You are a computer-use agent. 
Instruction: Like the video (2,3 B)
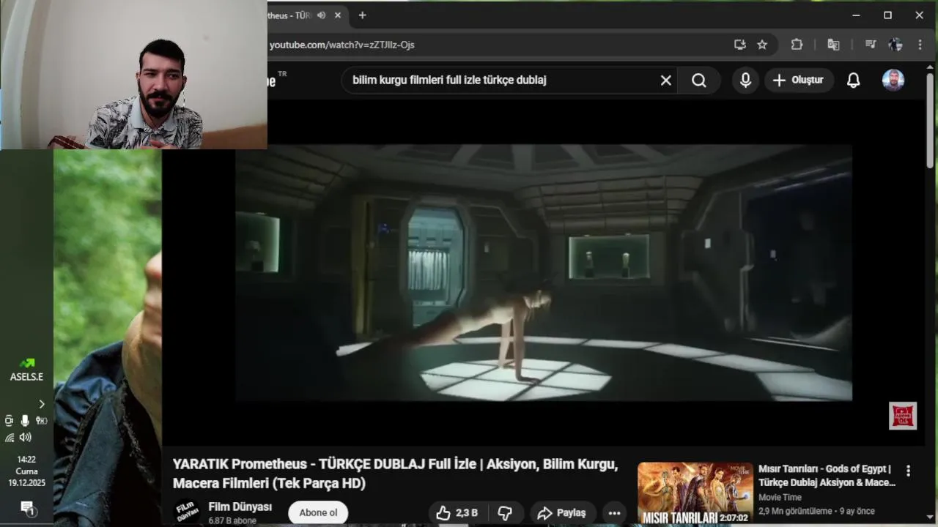pos(457,513)
